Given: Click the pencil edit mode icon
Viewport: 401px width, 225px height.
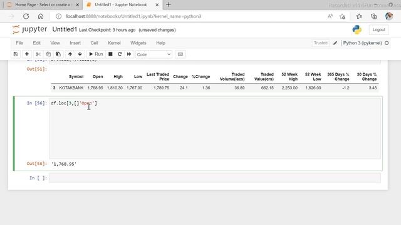Looking at the screenshot, I should coord(335,43).
